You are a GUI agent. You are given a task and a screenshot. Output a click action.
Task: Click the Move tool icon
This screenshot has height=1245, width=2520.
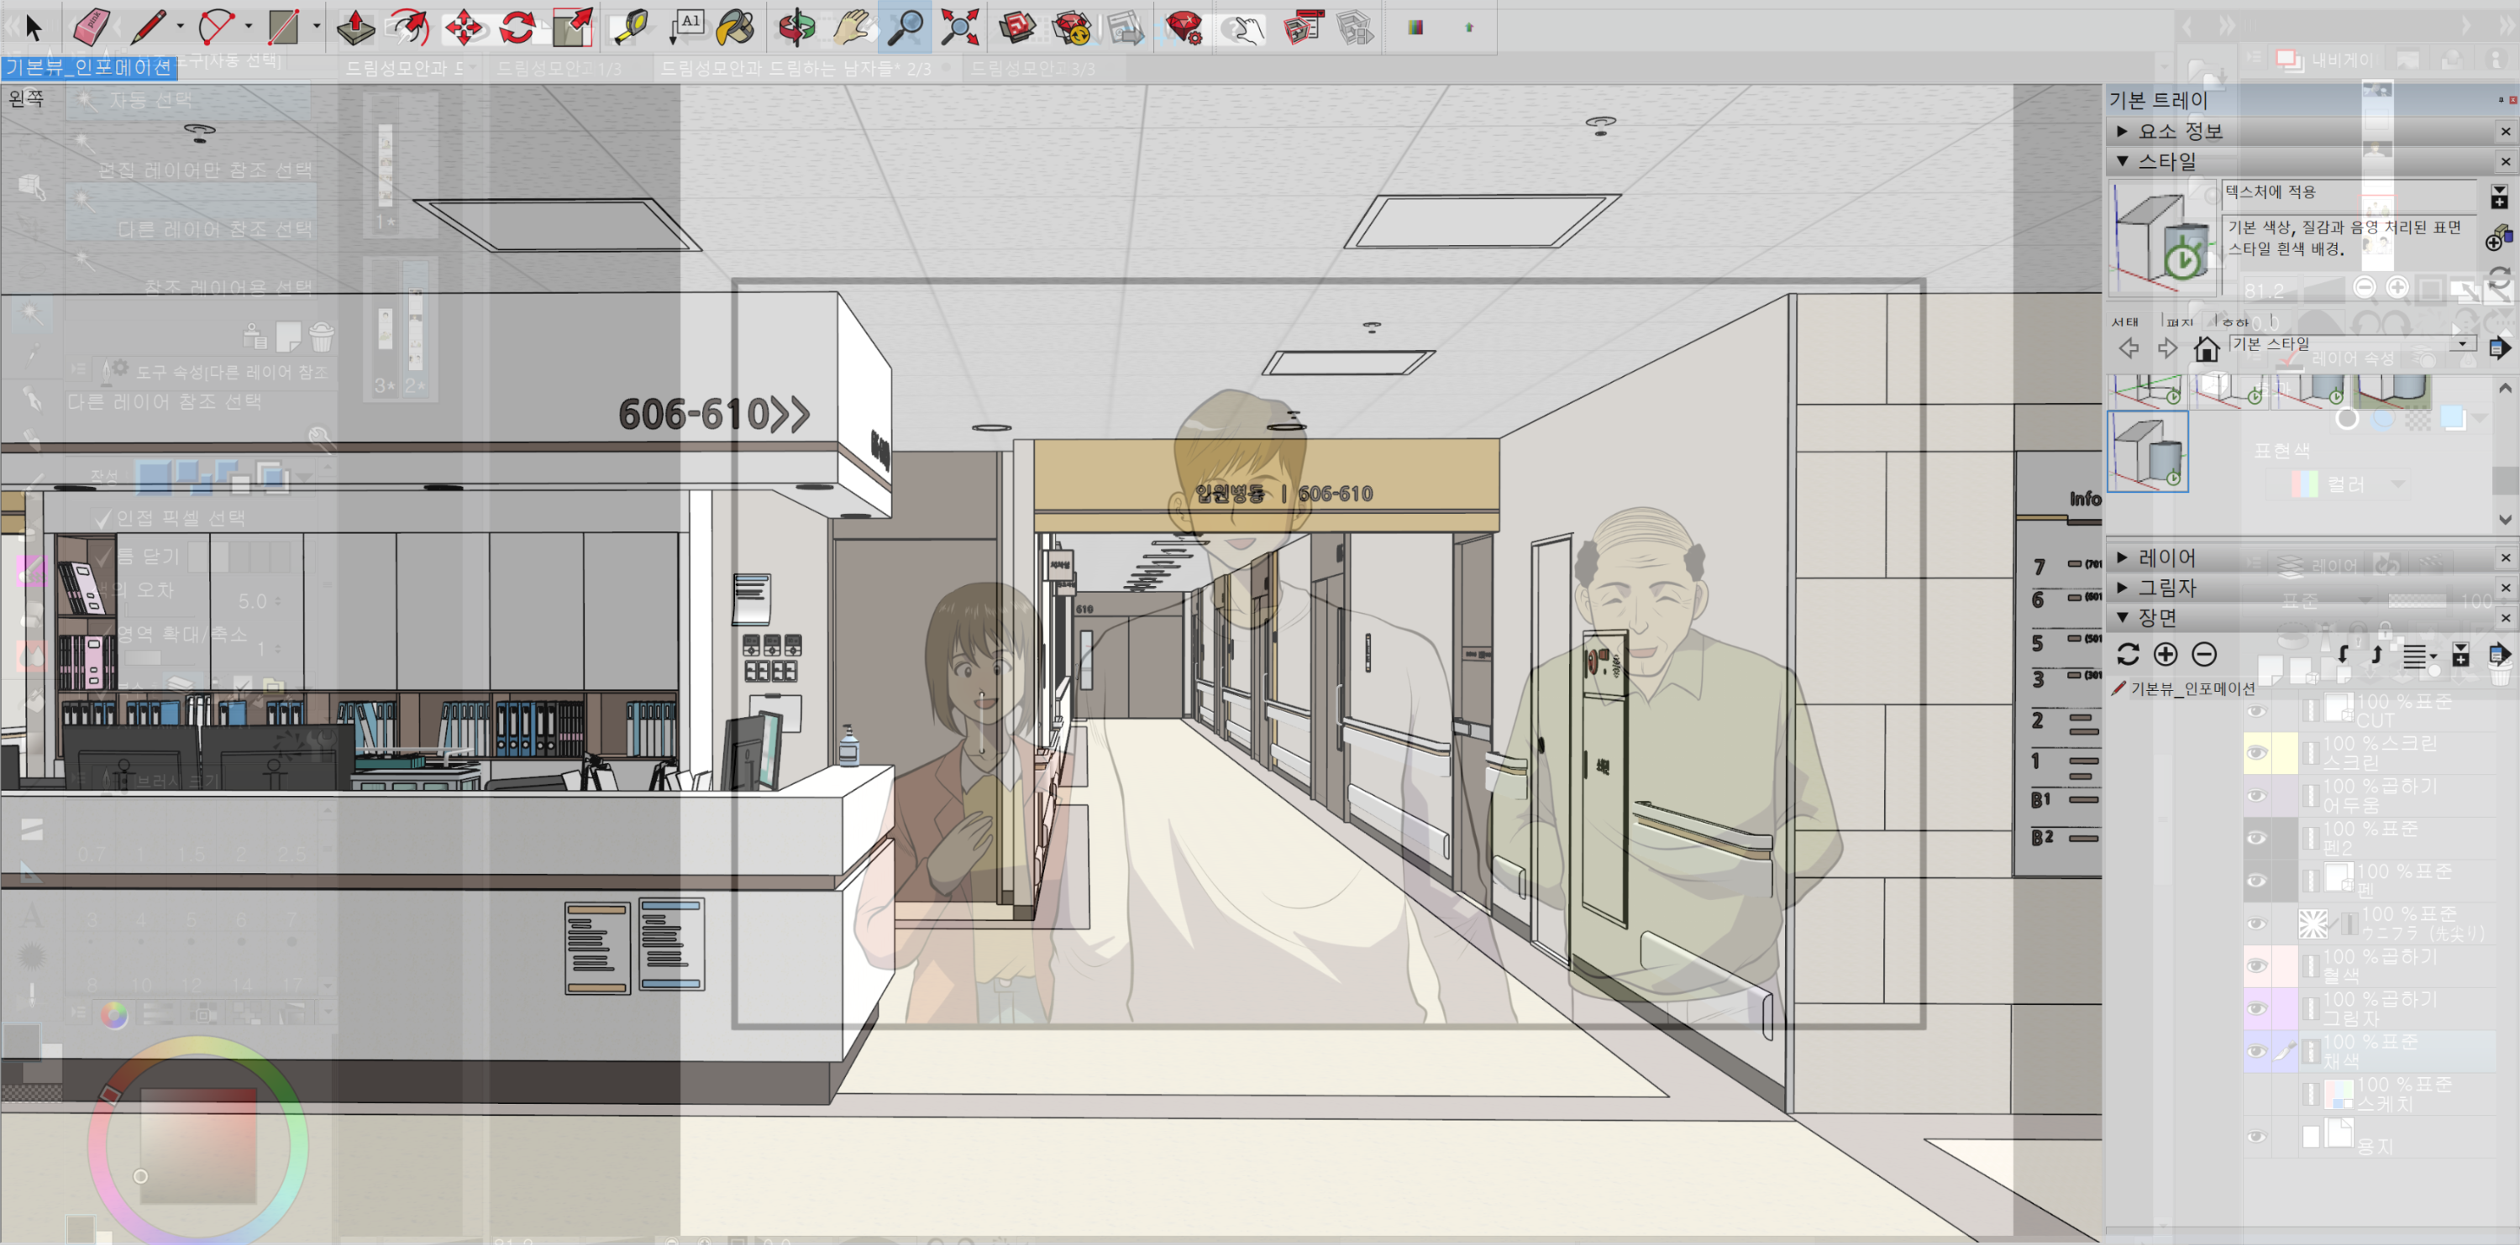tap(464, 28)
